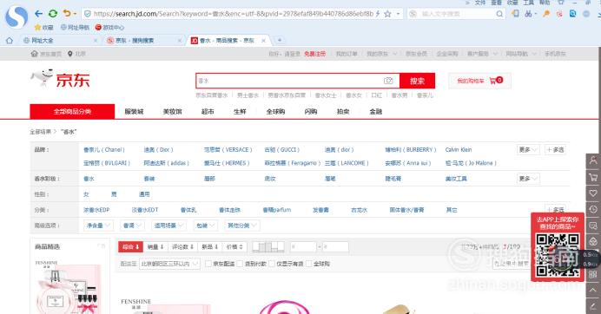Screen dimensions: 601x314
Task: Click the grid layout view icon in sort bar
Action: (x=268, y=247)
